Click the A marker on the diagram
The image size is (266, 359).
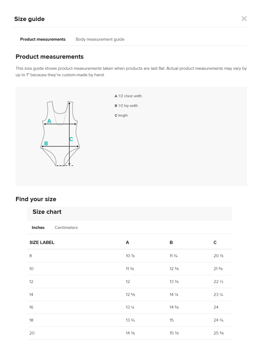(49, 121)
